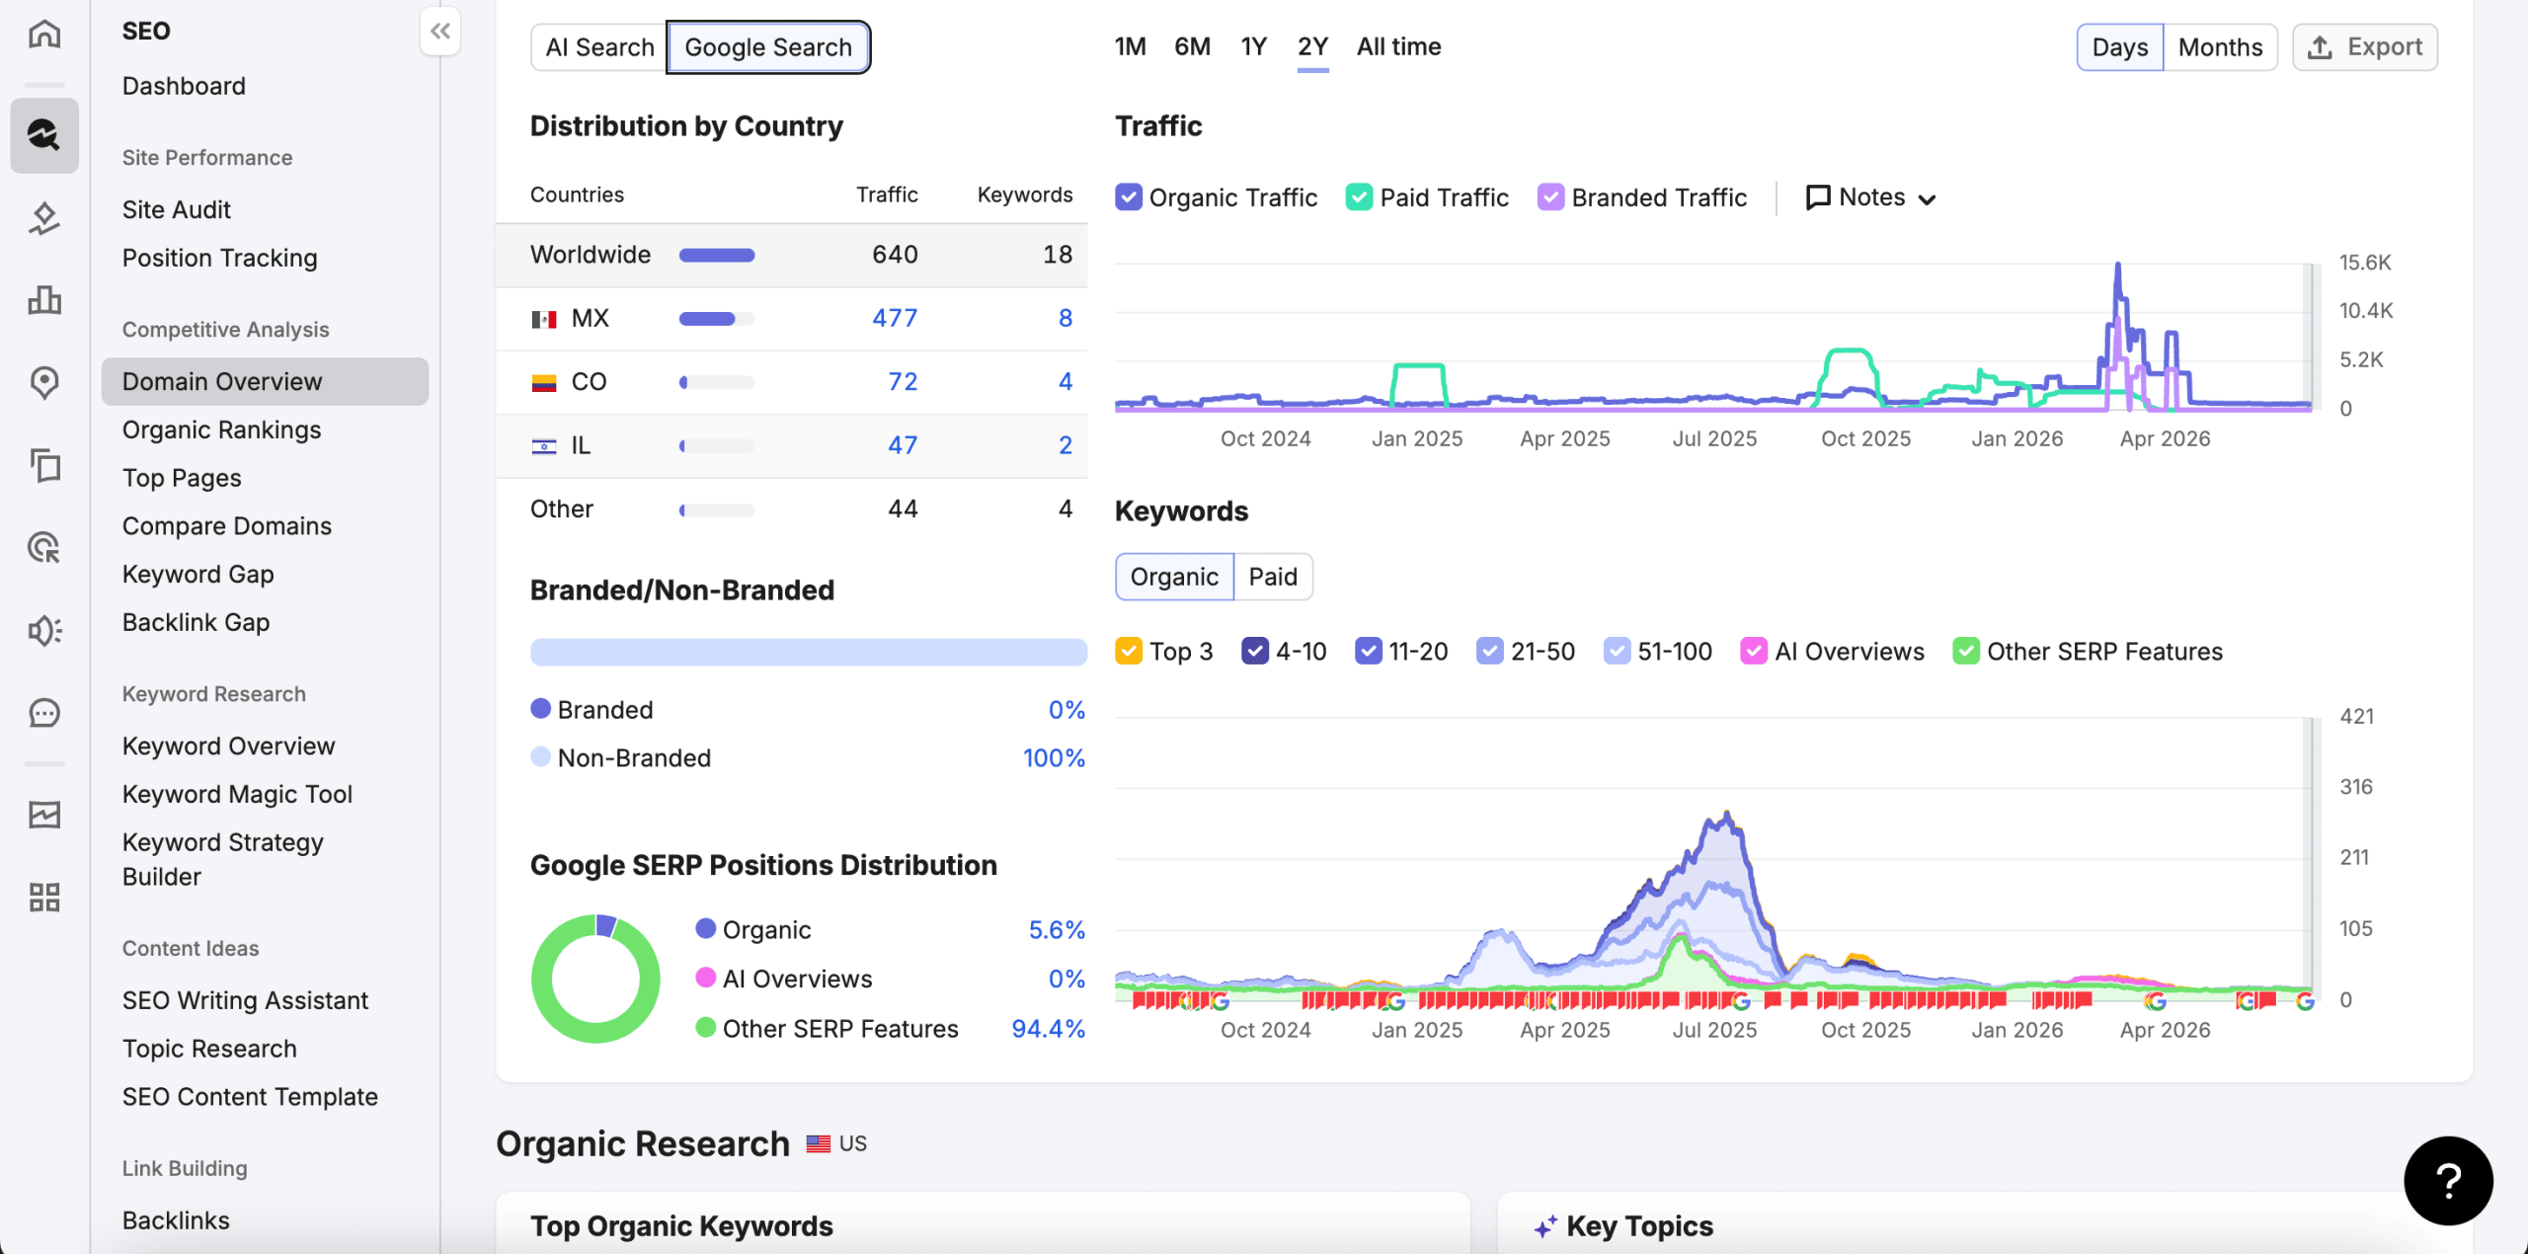Open the megaphone rail icon

pyautogui.click(x=44, y=630)
